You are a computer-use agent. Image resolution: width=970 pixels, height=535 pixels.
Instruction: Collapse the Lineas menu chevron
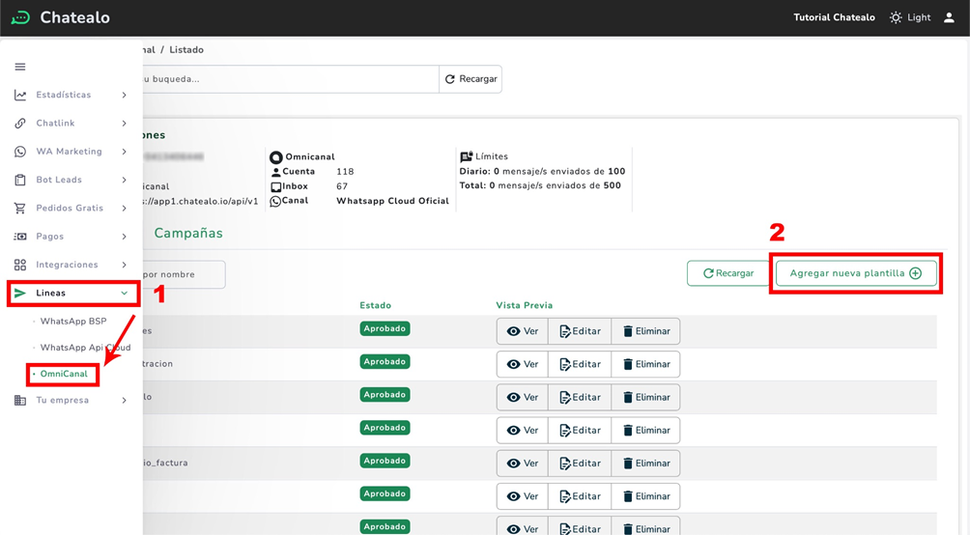click(125, 294)
